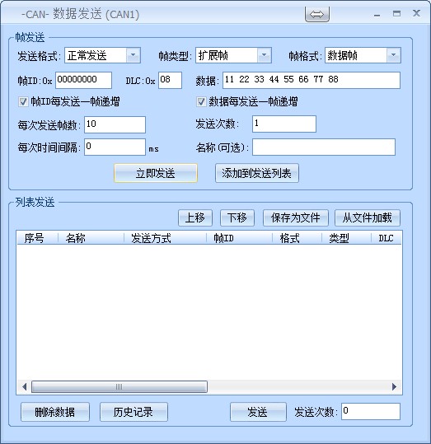Click the 发送方式 column header
The height and width of the screenshot is (444, 431).
[x=165, y=238]
